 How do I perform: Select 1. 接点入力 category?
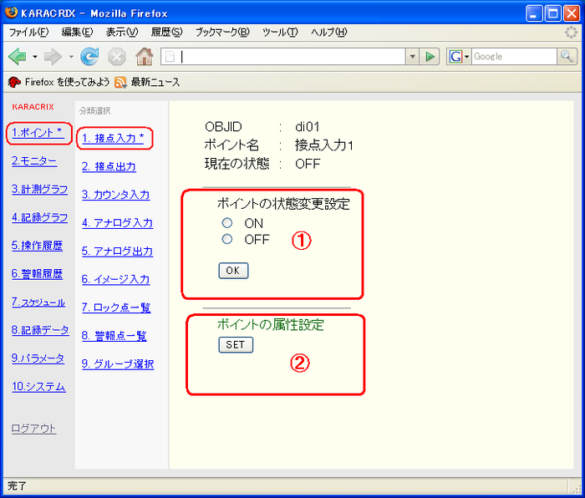tap(113, 139)
